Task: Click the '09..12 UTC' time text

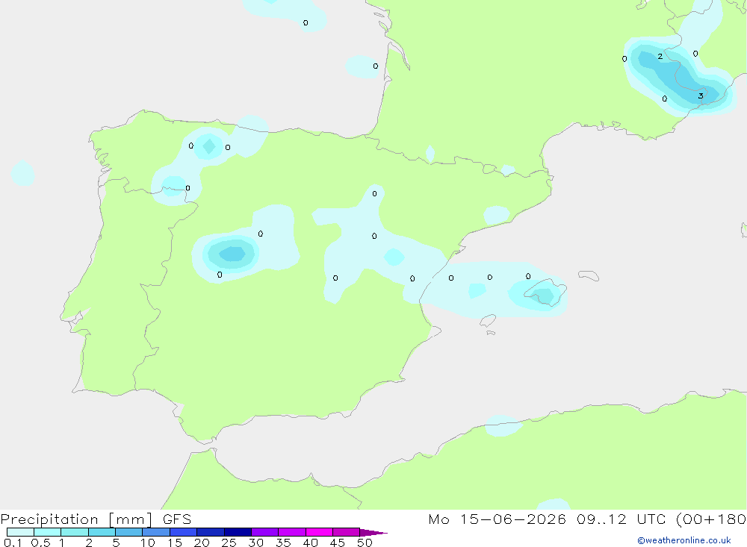Action: click(621, 519)
